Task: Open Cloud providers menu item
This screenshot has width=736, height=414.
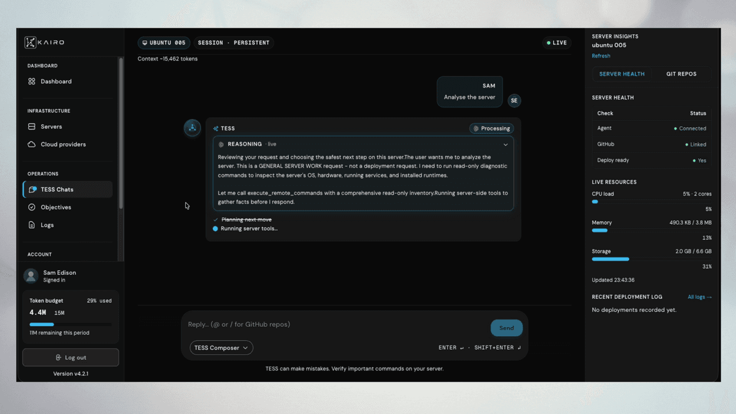Action: pyautogui.click(x=67, y=144)
